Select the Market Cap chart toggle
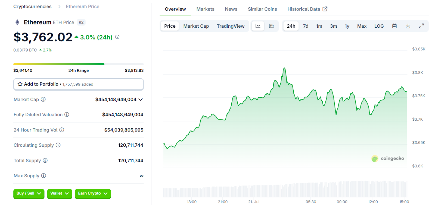 196,26
